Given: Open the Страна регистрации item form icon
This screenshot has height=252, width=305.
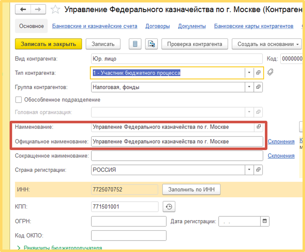Looking at the screenshot, I should click(x=258, y=170).
